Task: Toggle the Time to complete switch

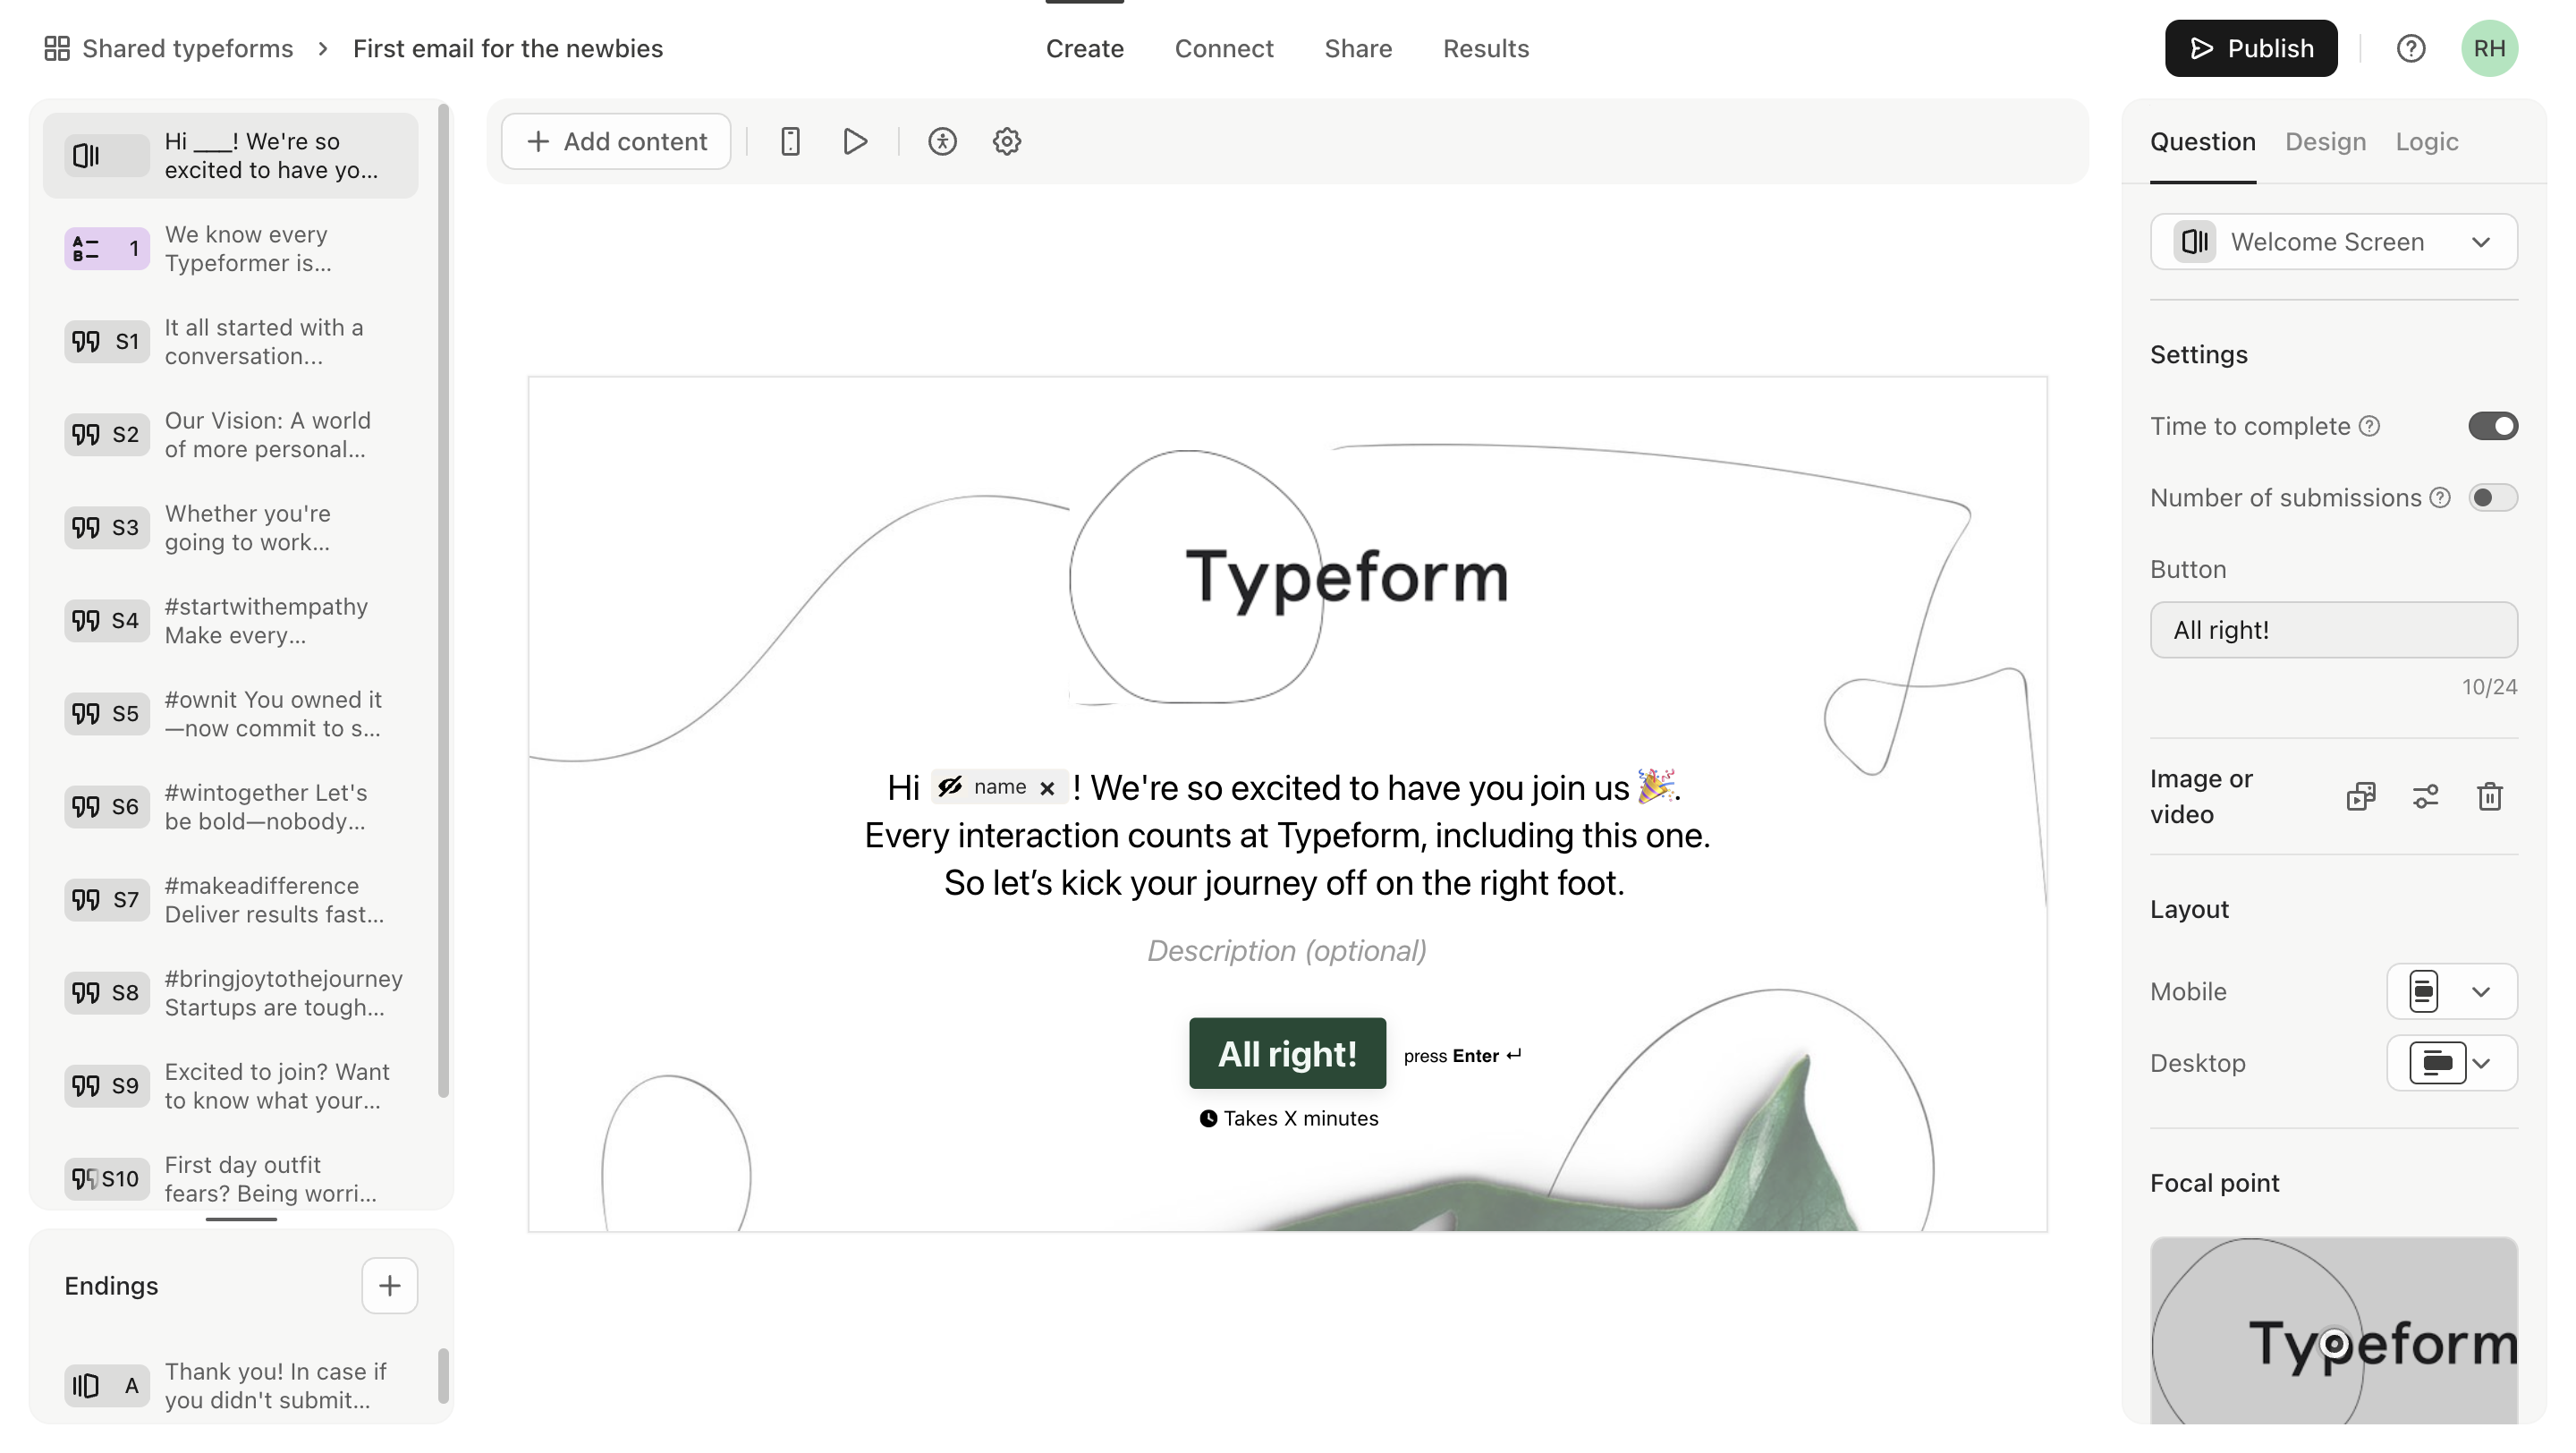Action: tap(2493, 426)
